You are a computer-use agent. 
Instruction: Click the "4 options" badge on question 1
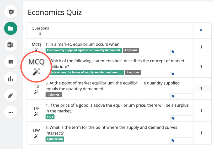tap(131, 50)
